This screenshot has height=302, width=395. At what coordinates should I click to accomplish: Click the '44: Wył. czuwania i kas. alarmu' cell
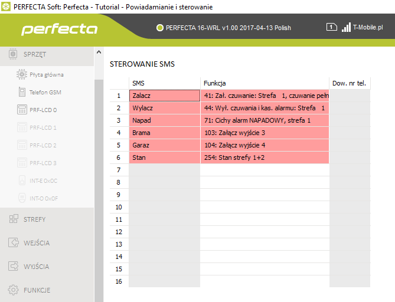[x=265, y=108]
